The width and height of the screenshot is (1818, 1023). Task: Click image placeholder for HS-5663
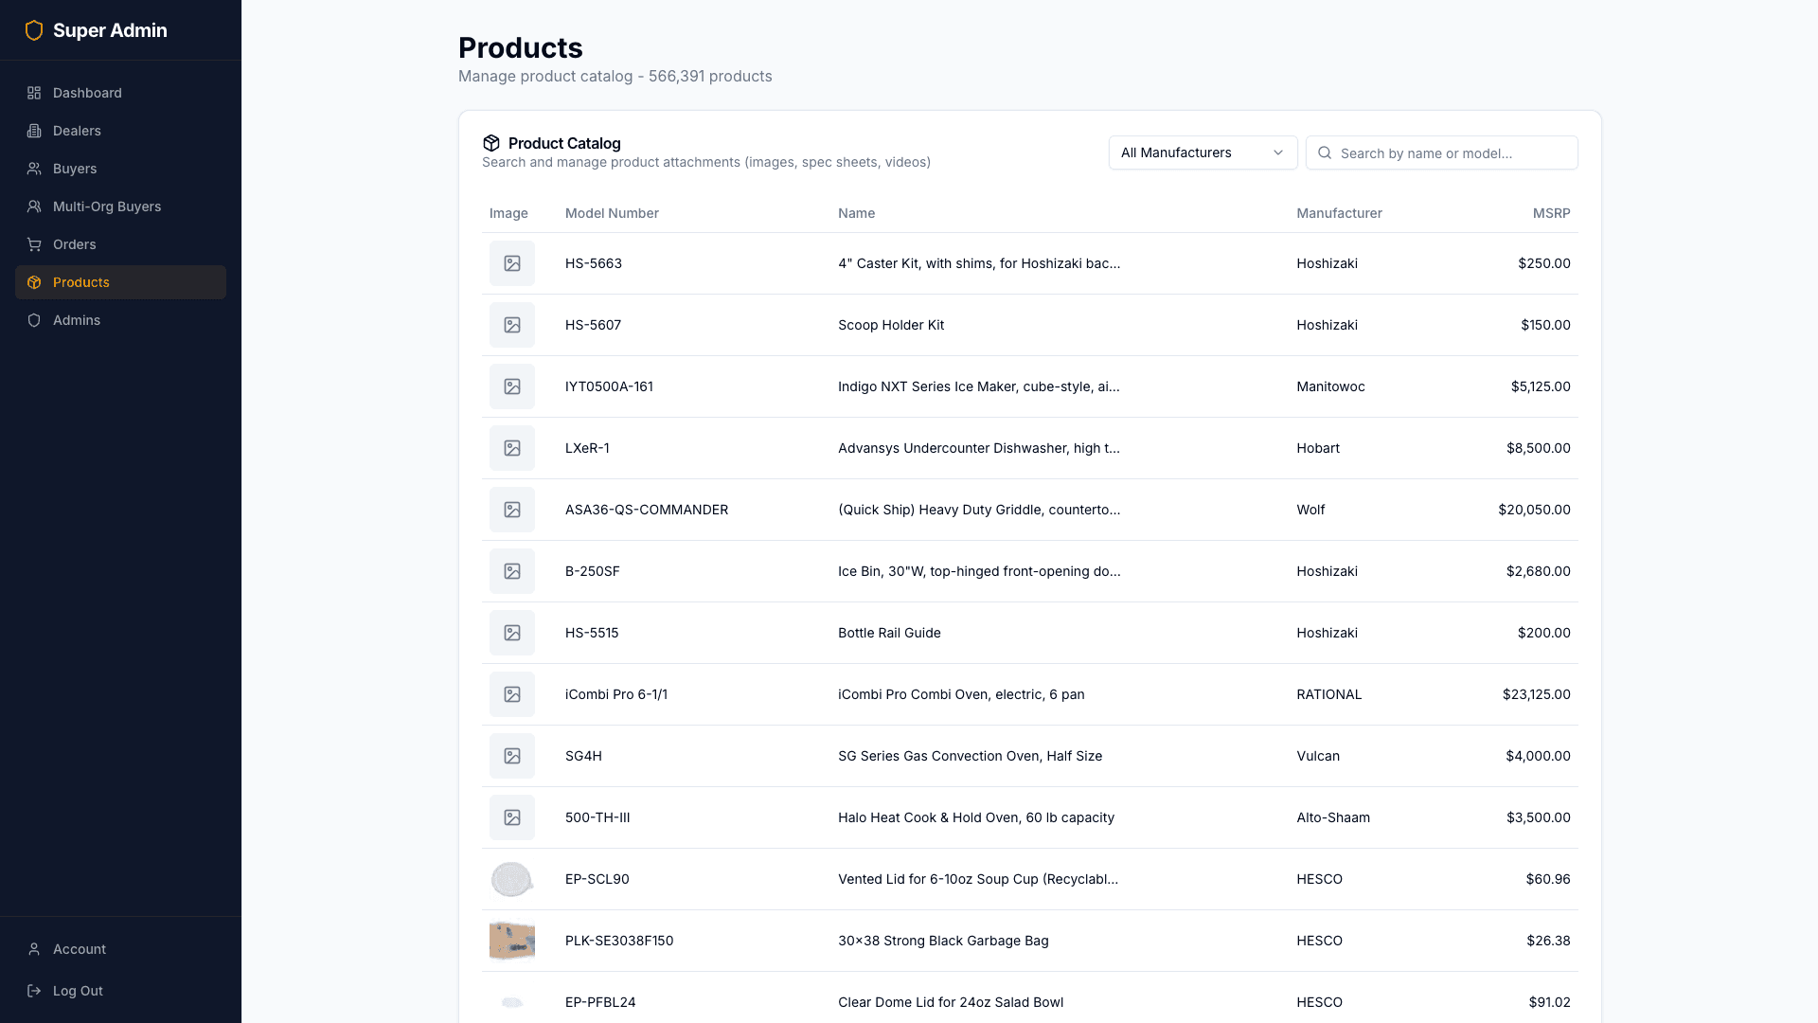(x=512, y=263)
